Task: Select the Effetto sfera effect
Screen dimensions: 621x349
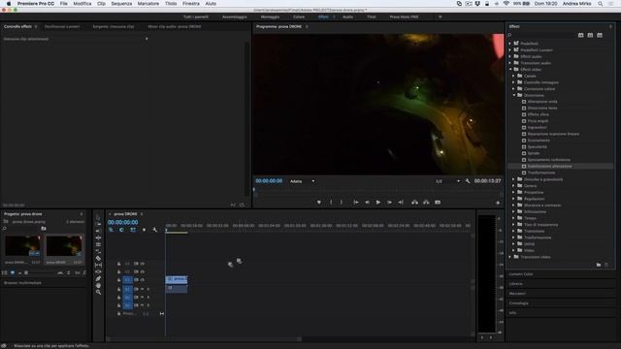Action: tap(538, 114)
